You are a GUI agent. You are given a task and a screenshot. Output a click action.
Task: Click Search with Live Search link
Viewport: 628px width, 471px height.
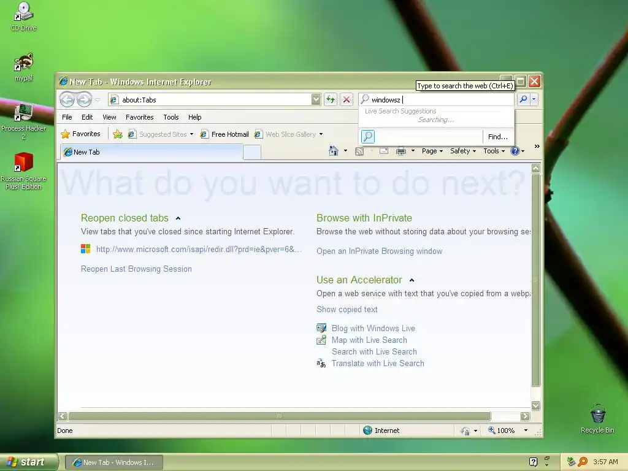point(374,351)
